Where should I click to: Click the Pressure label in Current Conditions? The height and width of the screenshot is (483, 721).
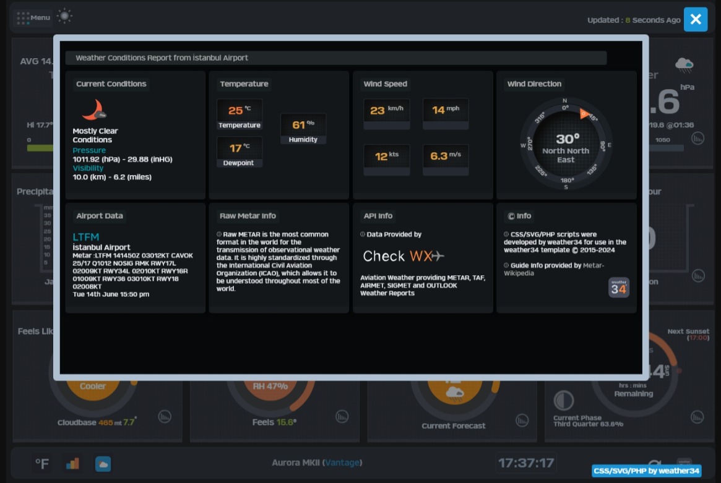point(89,150)
